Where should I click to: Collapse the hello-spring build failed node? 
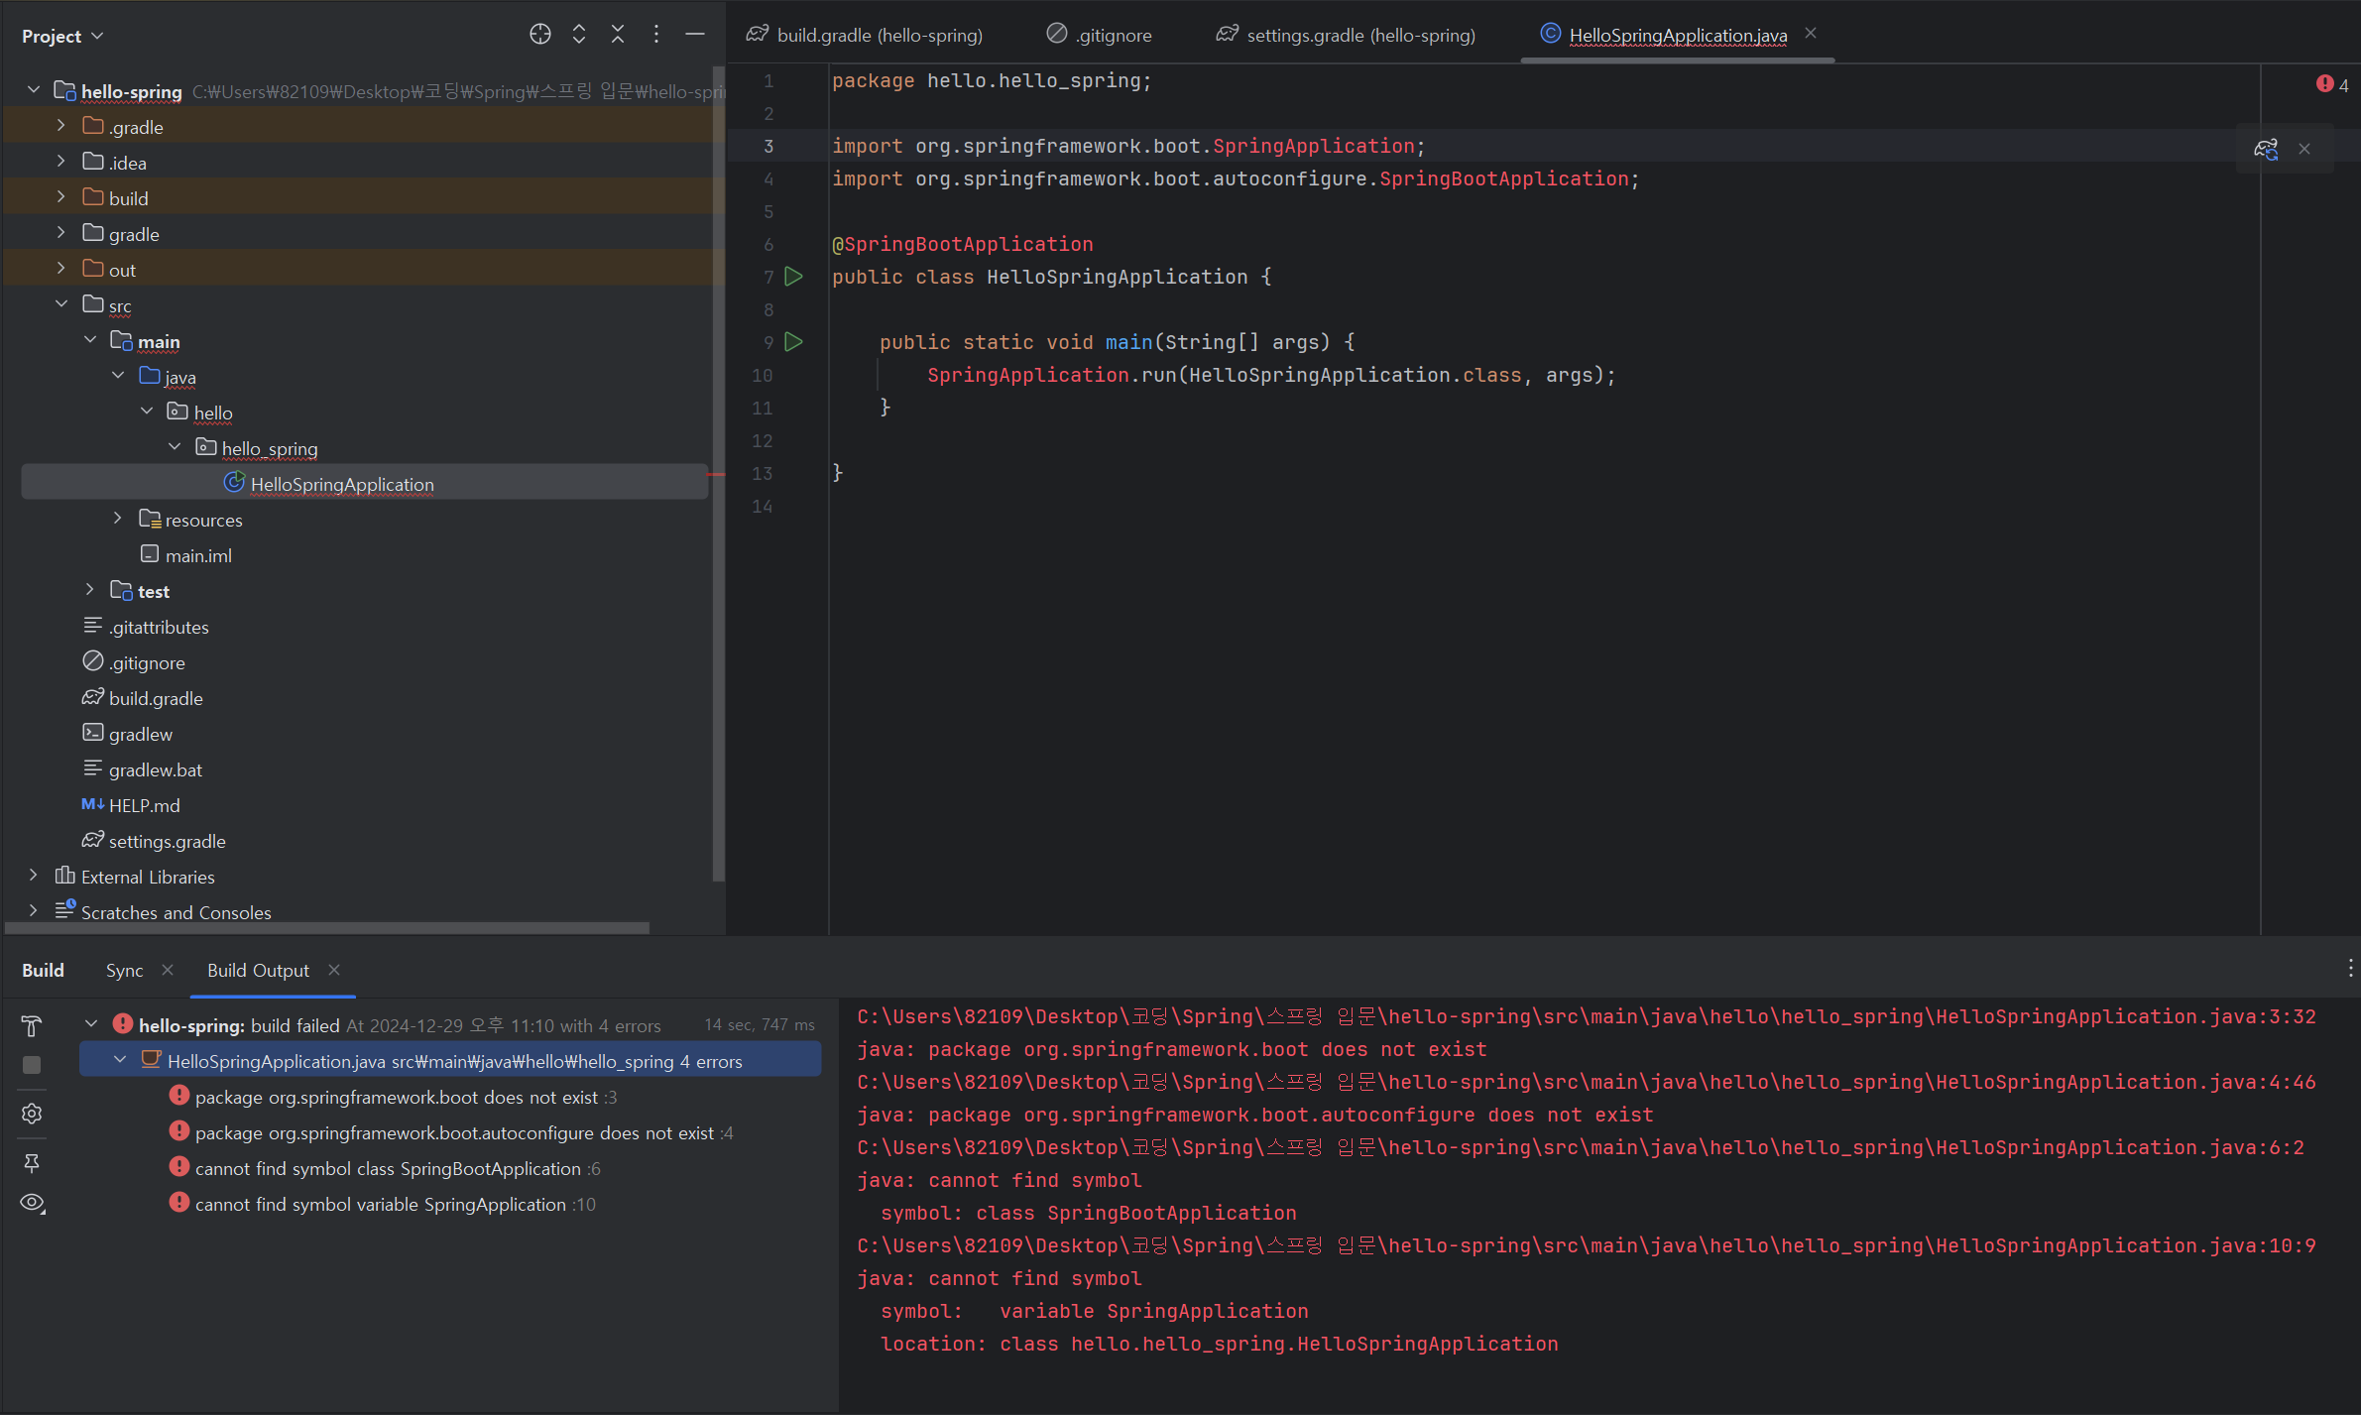91,1024
